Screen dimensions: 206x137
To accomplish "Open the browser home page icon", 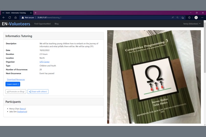I will tap(16, 17).
